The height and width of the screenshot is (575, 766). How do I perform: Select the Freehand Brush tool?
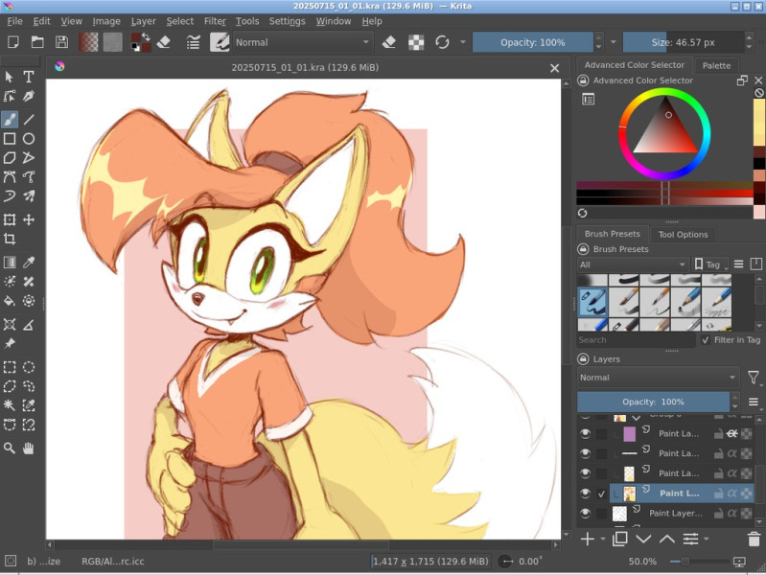click(x=10, y=119)
